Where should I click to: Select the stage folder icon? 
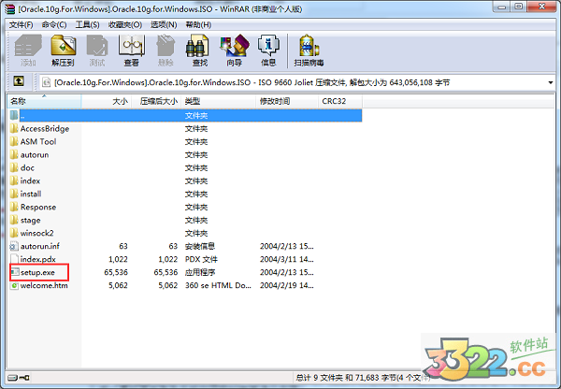click(x=14, y=220)
